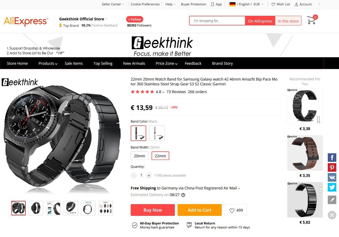Click the Buy Now button
The image size is (339, 237).
click(x=153, y=210)
